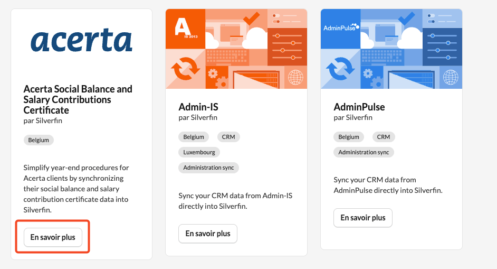Click the acerta logo image
The width and height of the screenshot is (497, 269).
tap(81, 40)
